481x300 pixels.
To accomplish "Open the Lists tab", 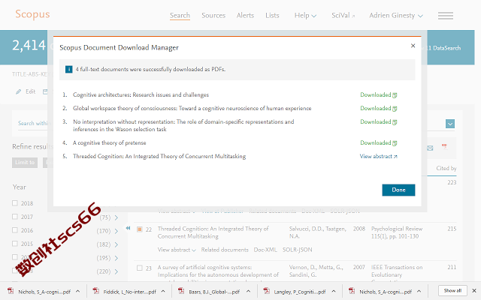I will pyautogui.click(x=272, y=15).
